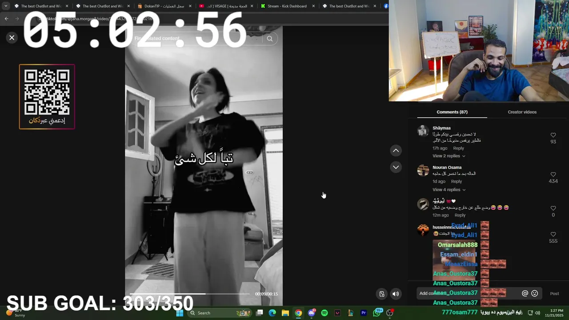Reply to Nouran Osama's comment
Viewport: 569px width, 320px height.
tap(457, 181)
